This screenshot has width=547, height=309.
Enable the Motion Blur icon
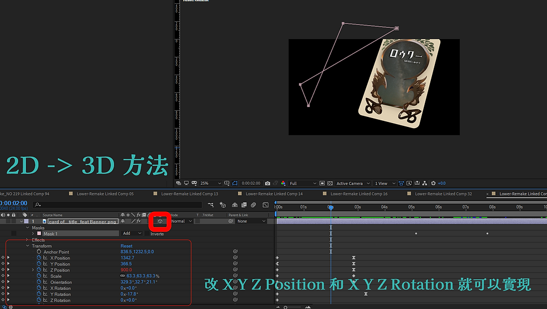(x=253, y=205)
